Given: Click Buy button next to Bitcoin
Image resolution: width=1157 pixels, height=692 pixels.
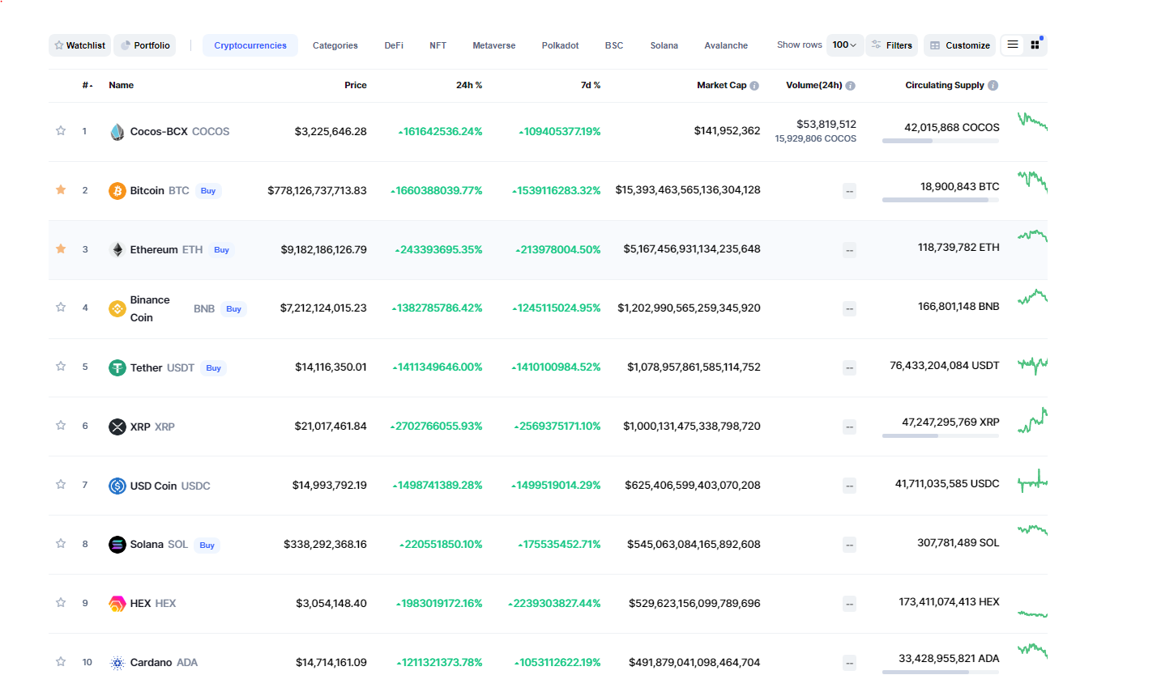Looking at the screenshot, I should (x=208, y=191).
